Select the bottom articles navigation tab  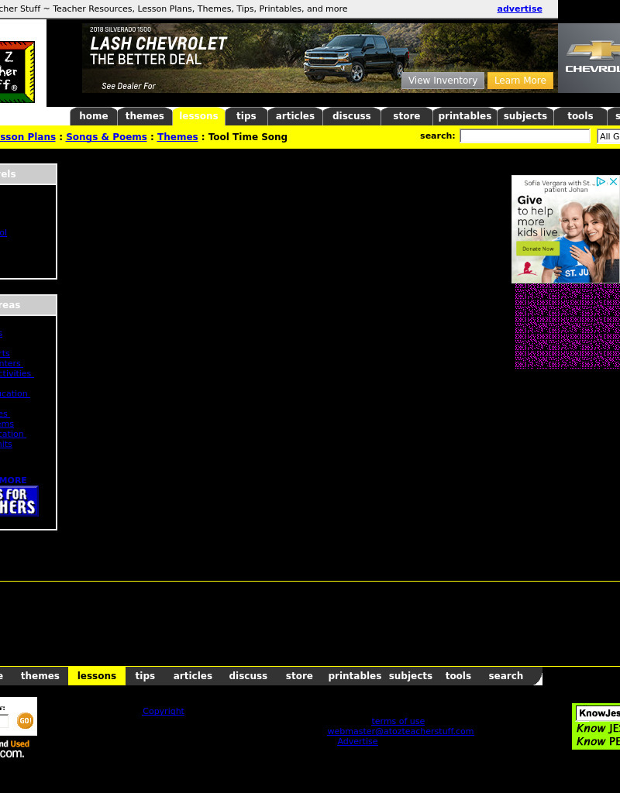(192, 676)
